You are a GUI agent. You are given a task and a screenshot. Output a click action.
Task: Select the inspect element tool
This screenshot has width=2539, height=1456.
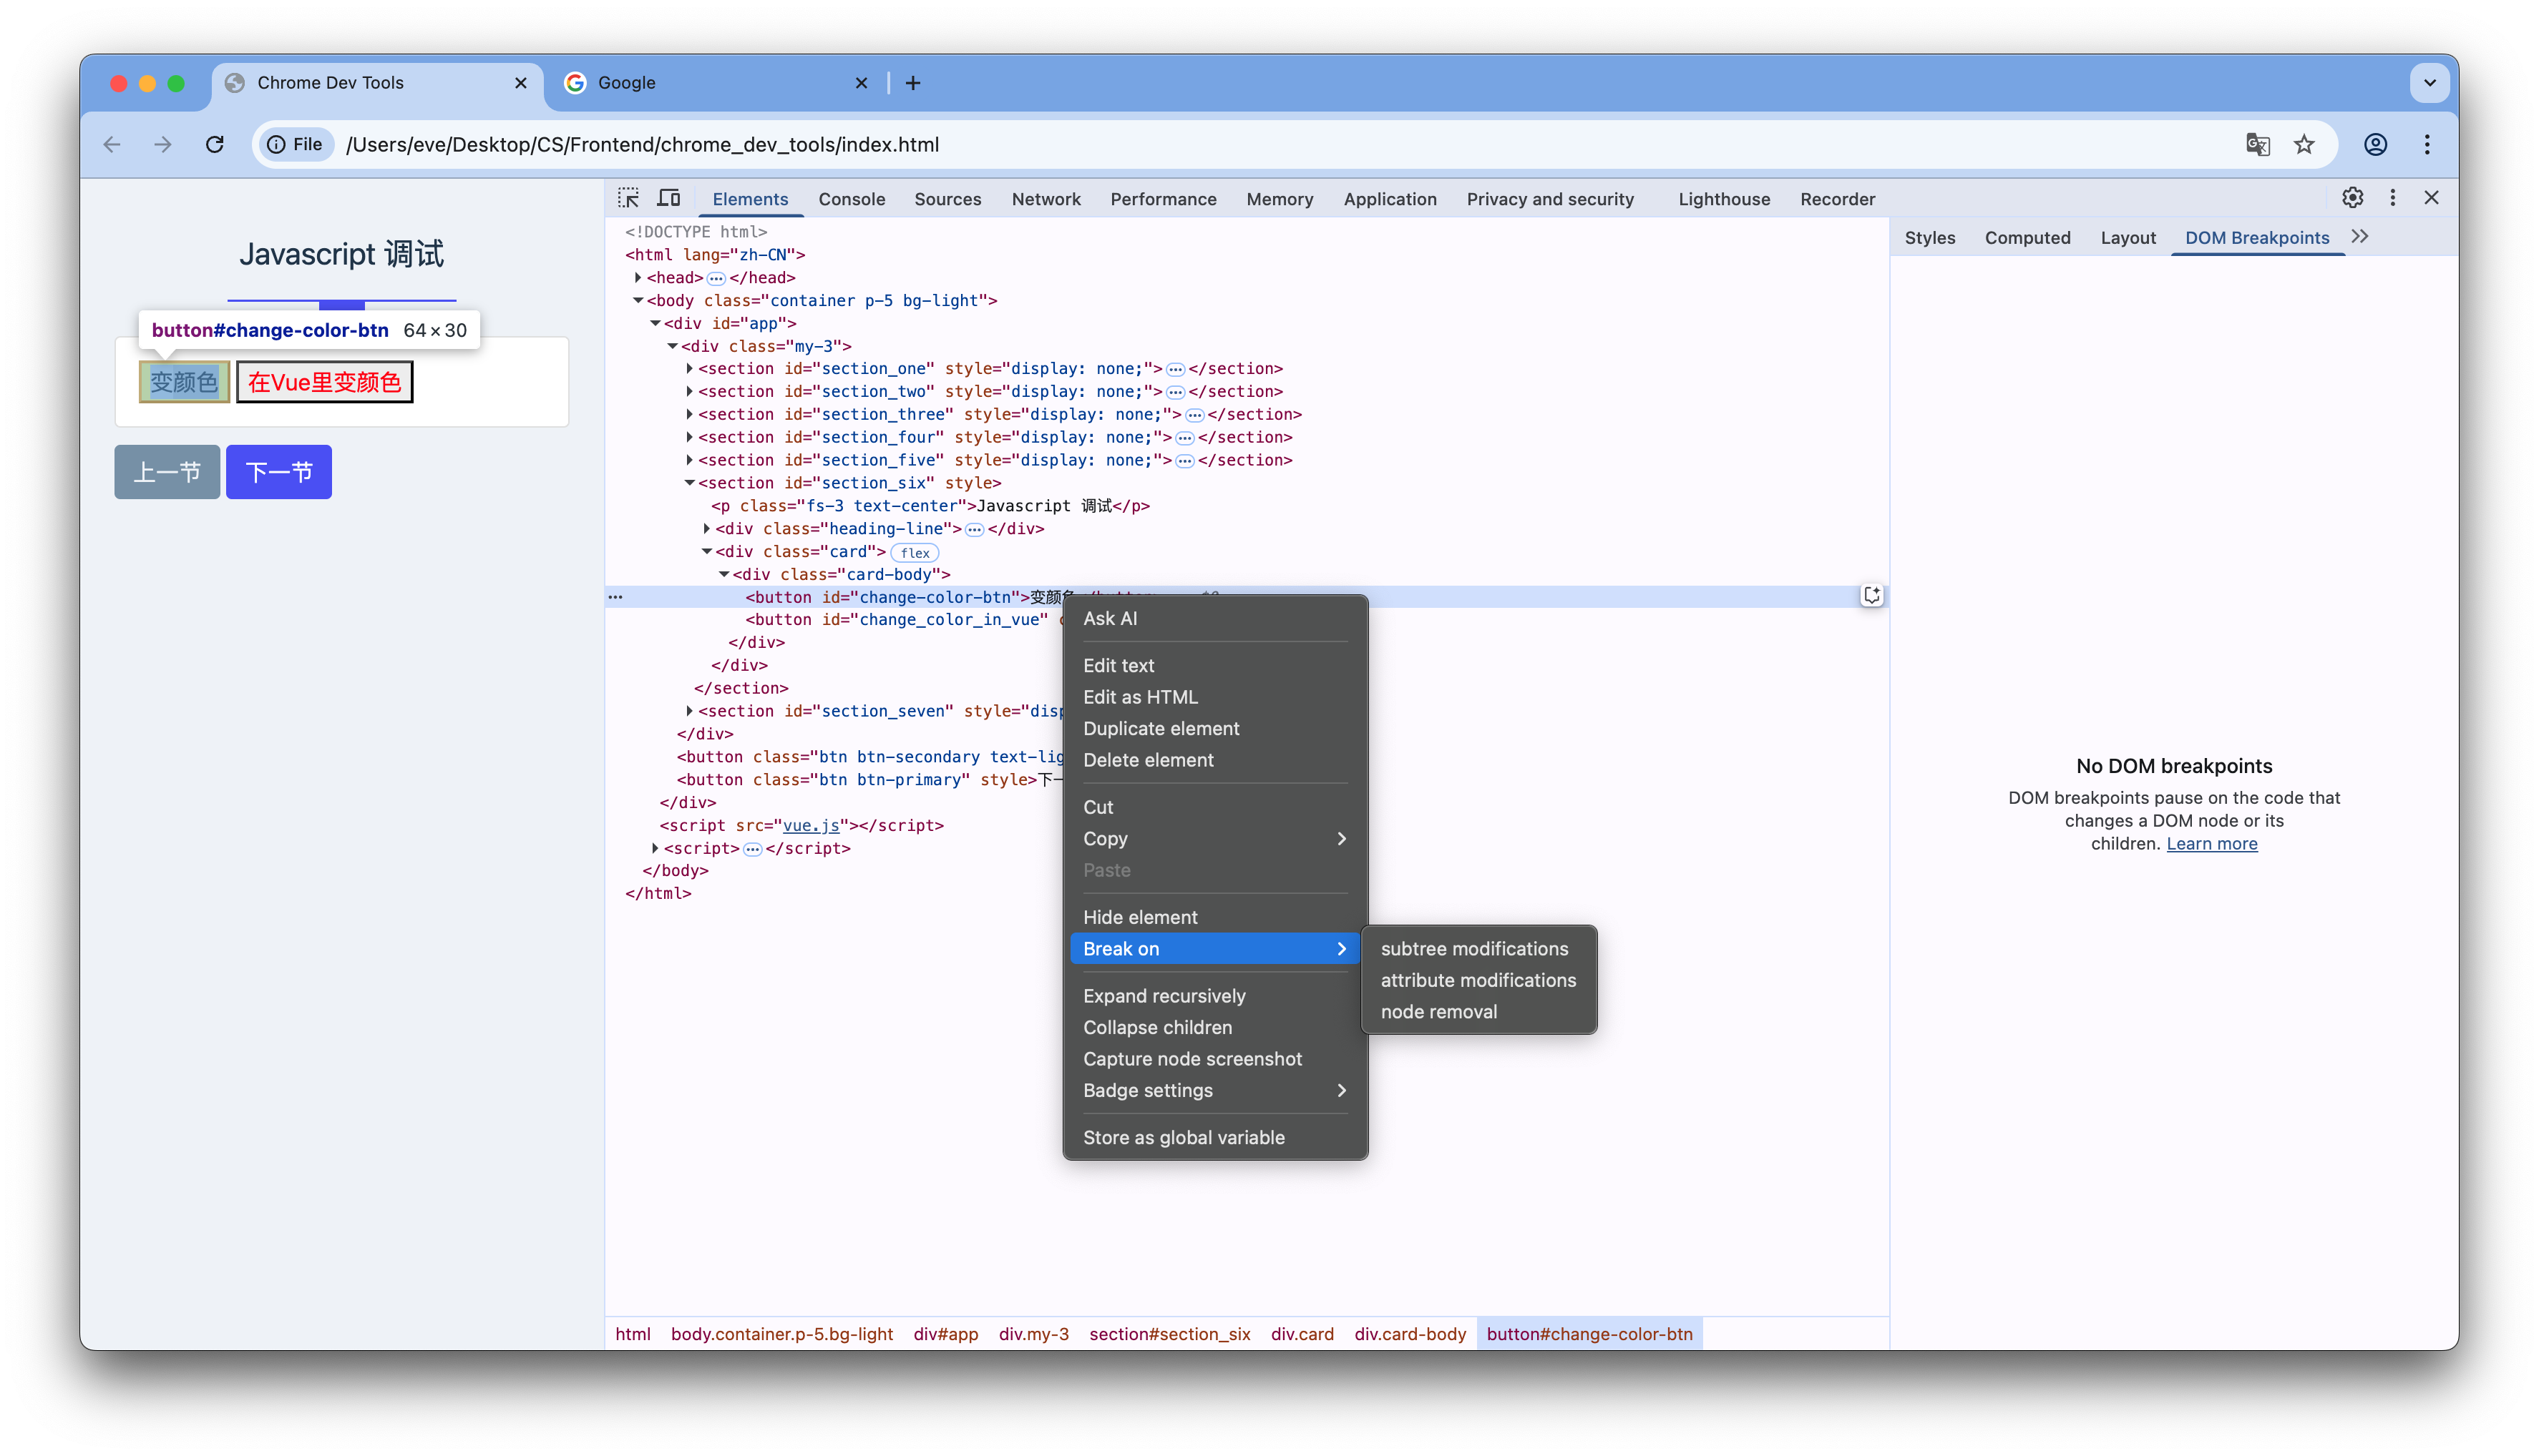[628, 197]
